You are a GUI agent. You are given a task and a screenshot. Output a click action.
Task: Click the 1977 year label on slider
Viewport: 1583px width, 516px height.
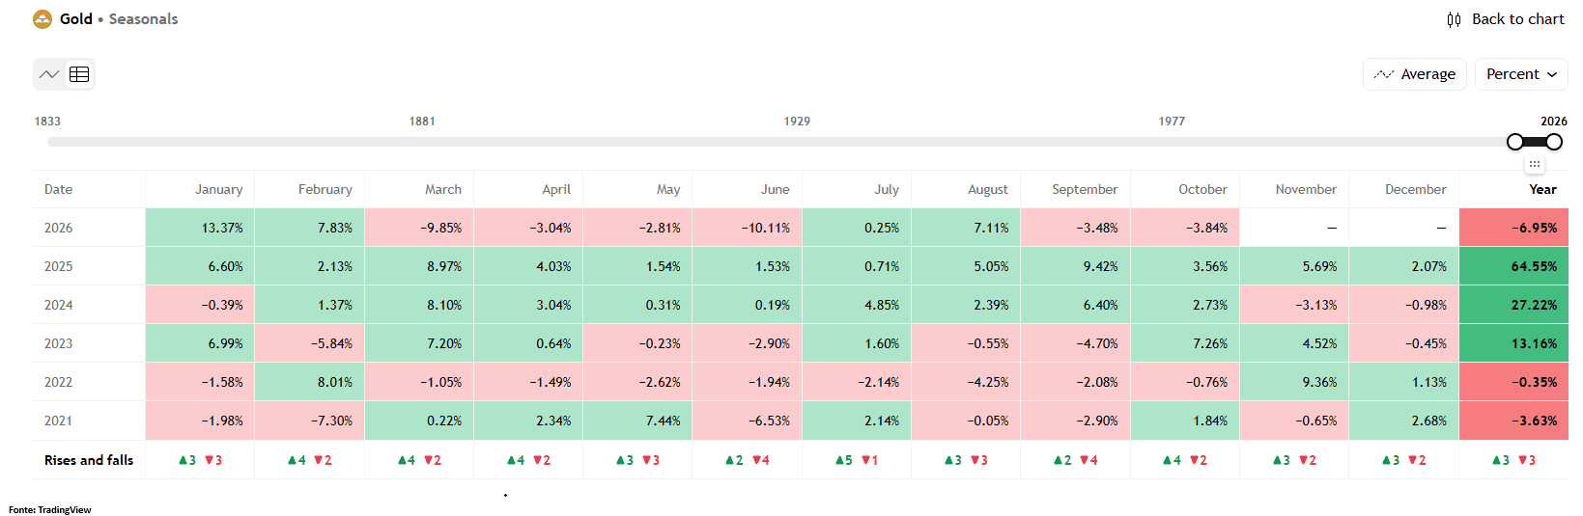coord(1172,122)
